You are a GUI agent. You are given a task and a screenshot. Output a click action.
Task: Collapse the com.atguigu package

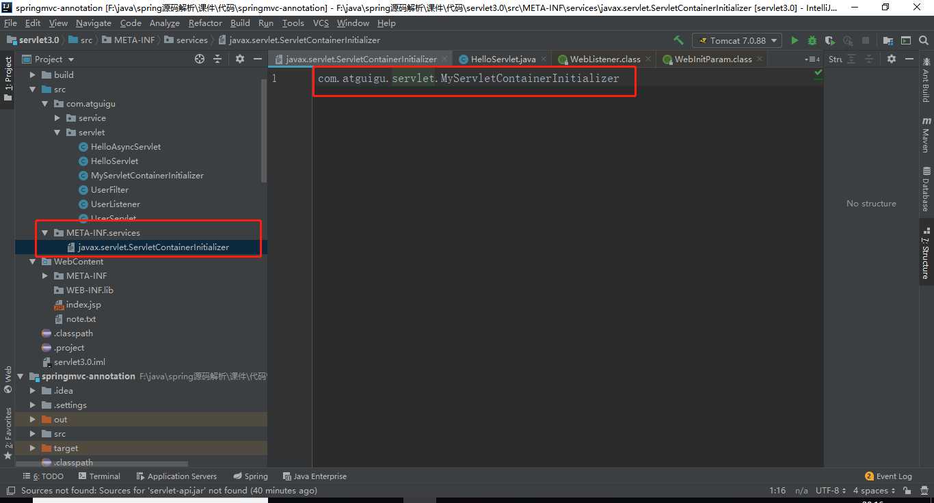(x=45, y=104)
